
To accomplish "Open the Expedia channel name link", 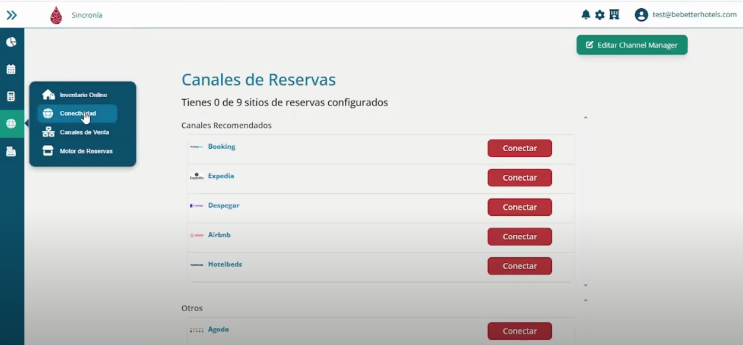I will click(221, 176).
